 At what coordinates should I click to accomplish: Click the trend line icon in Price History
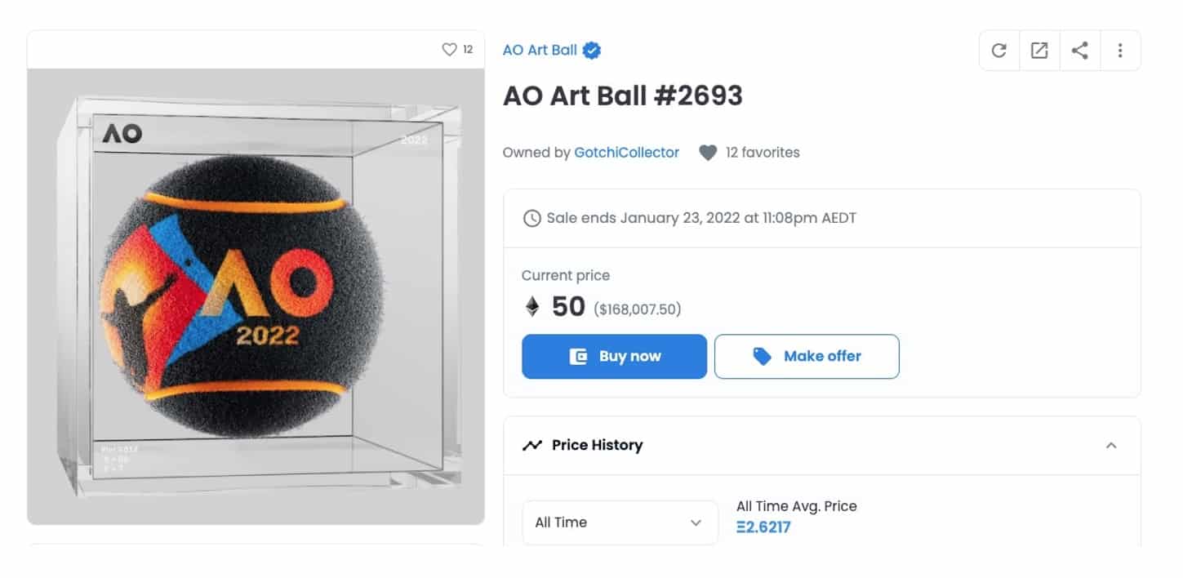coord(532,445)
